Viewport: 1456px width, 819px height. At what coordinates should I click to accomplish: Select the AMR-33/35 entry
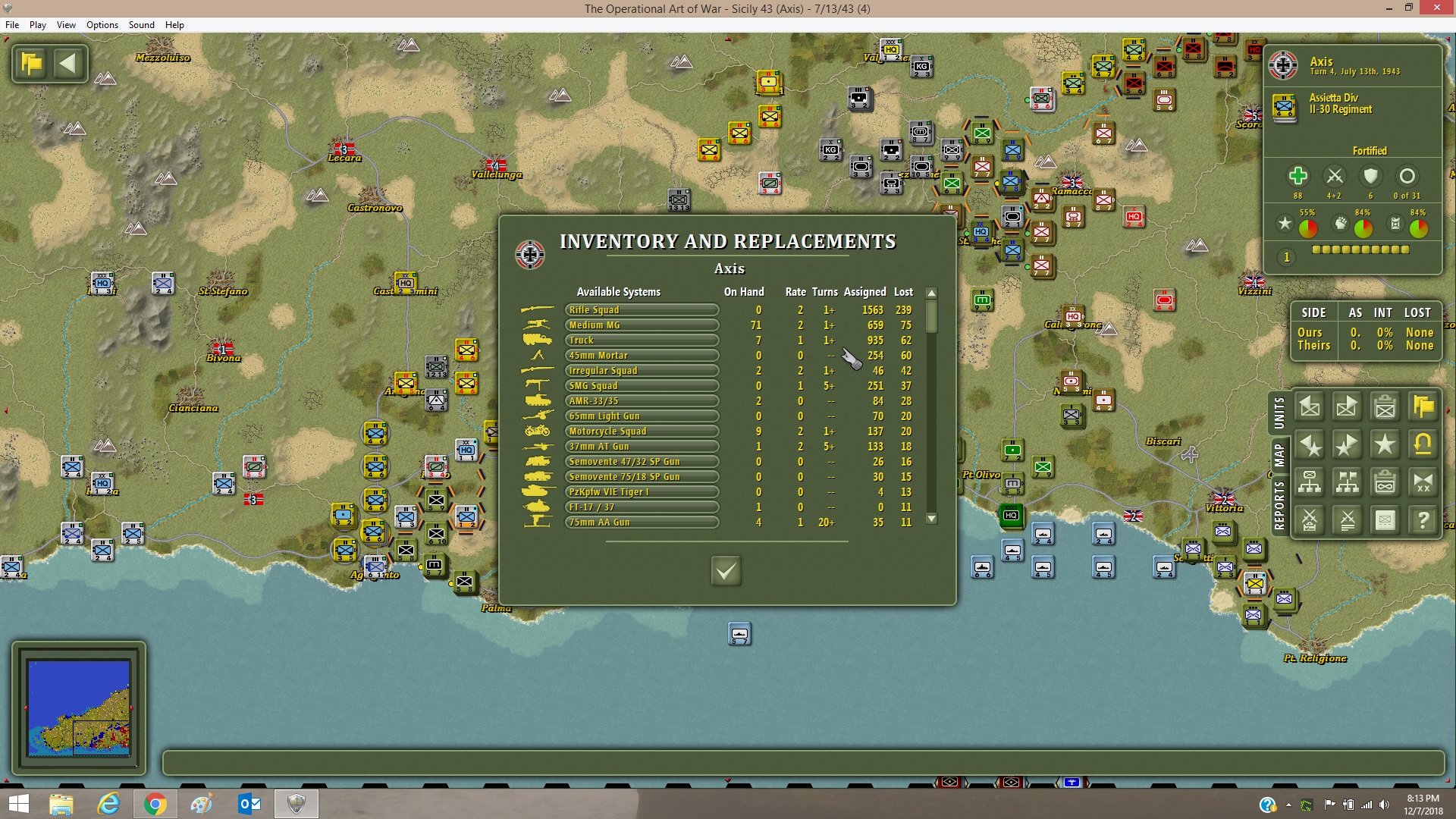coord(642,400)
